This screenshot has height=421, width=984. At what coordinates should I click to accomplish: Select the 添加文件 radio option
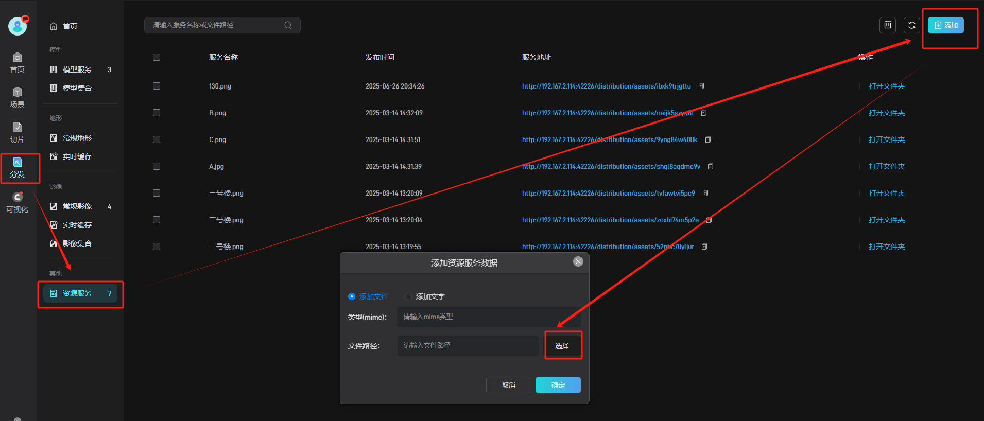[352, 296]
